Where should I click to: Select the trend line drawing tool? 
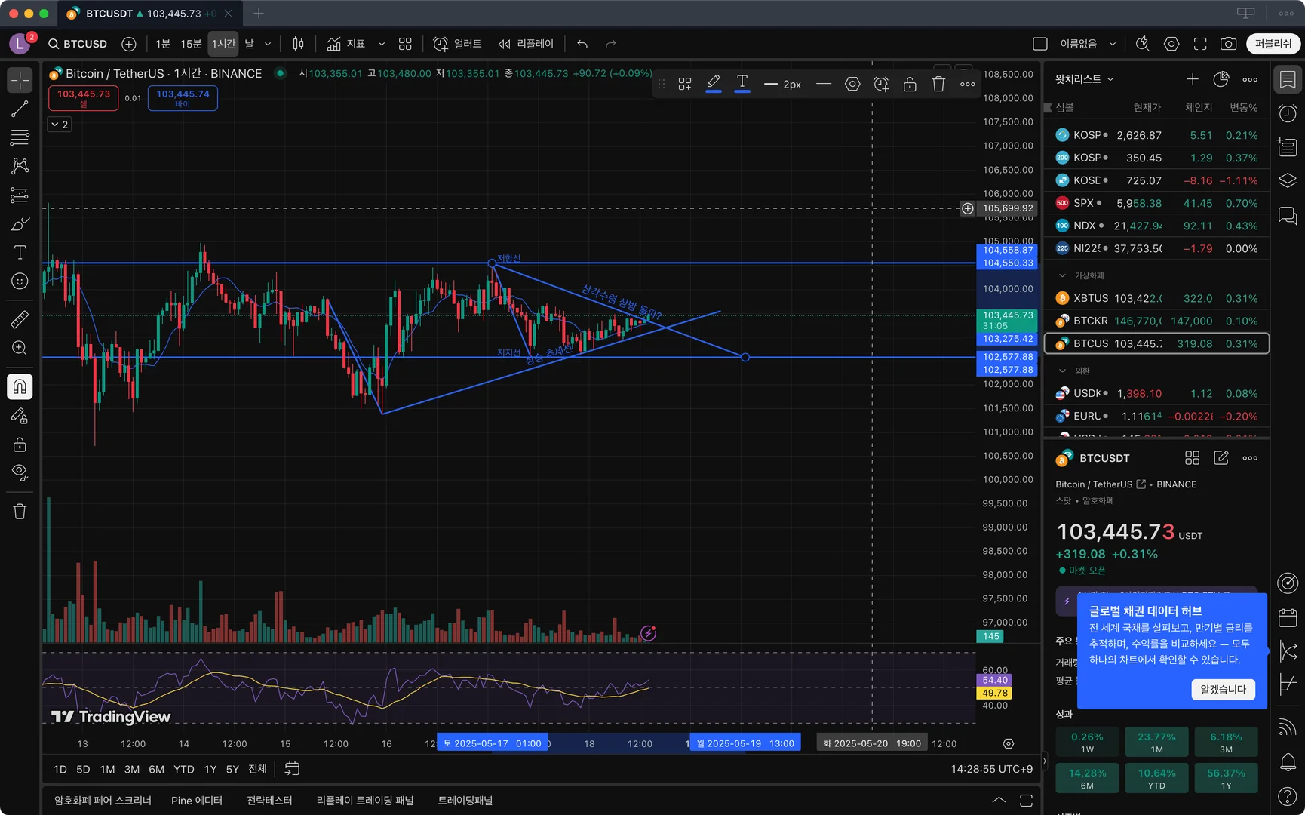click(20, 109)
